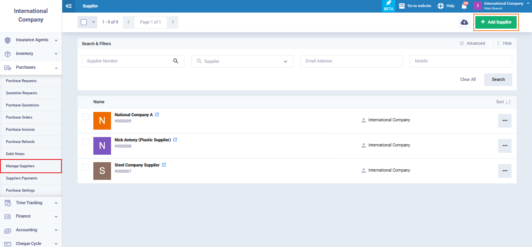
Task: Tick the checkbox for National Company A
Action: [x=85, y=117]
